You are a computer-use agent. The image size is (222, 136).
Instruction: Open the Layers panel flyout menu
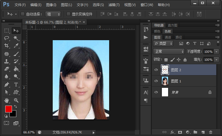(x=217, y=37)
